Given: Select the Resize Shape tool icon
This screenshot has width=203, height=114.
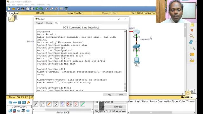Looking at the screenshot, I should point(193,48).
